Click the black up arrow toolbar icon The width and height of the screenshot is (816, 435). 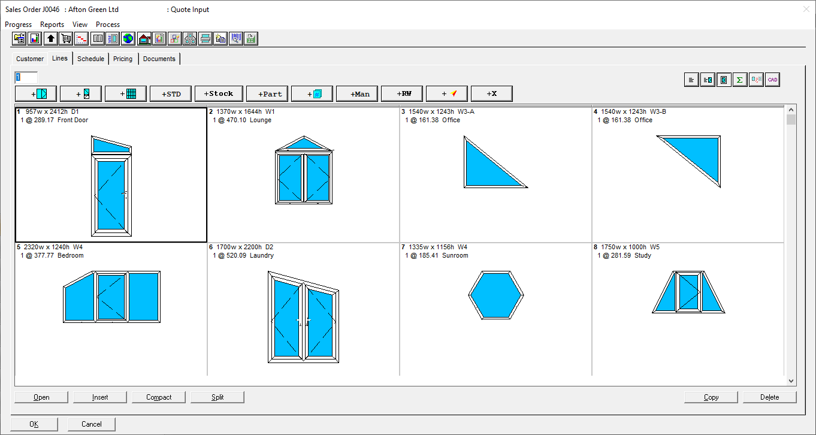50,39
